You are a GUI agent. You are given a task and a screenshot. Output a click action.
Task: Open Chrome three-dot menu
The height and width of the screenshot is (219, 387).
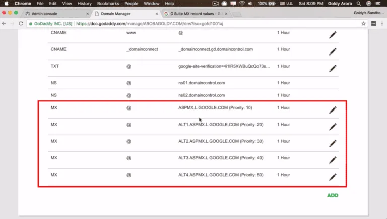coord(382,24)
